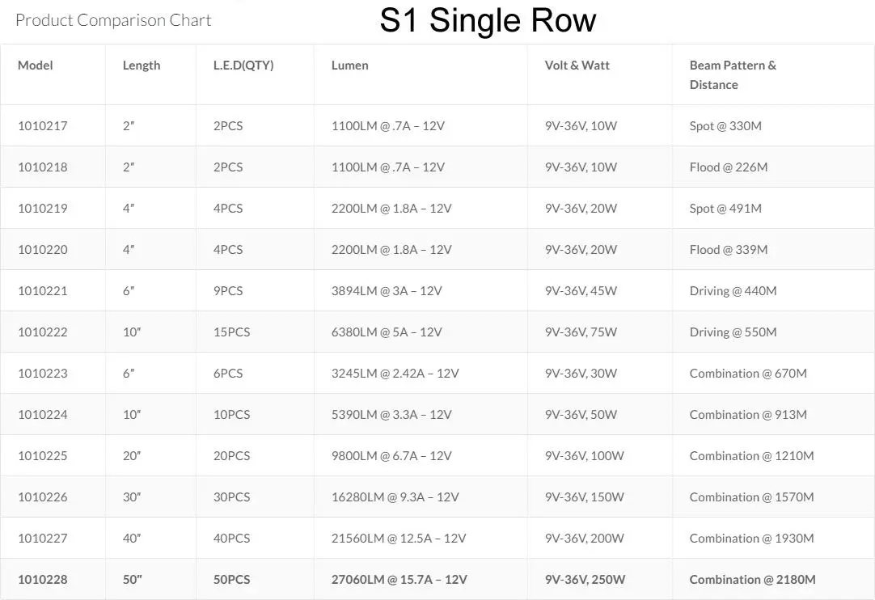
Task: Click the 50″ length cell
Action: (x=133, y=580)
